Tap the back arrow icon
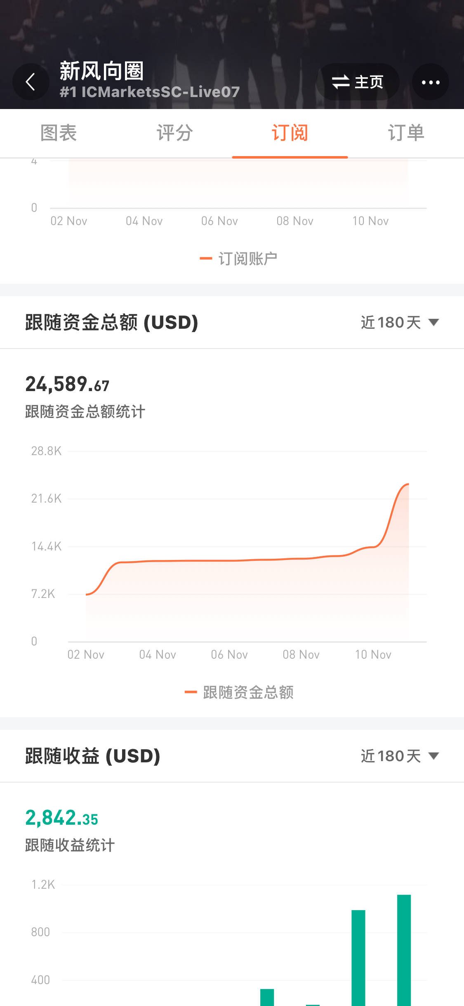Image resolution: width=464 pixels, height=1006 pixels. [x=31, y=82]
